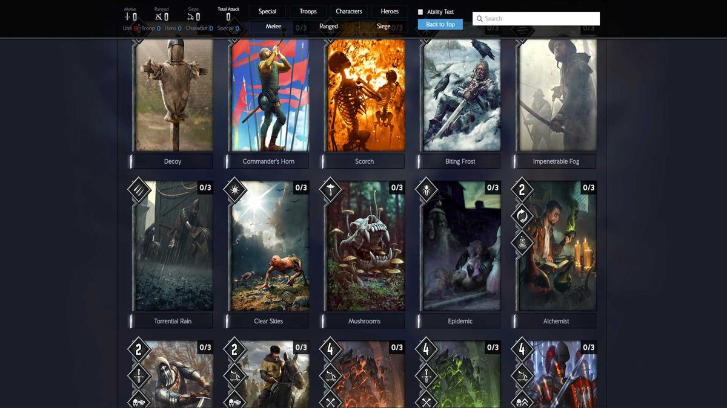The height and width of the screenshot is (408, 727).
Task: Click the Torrential Rain name label
Action: (x=173, y=321)
